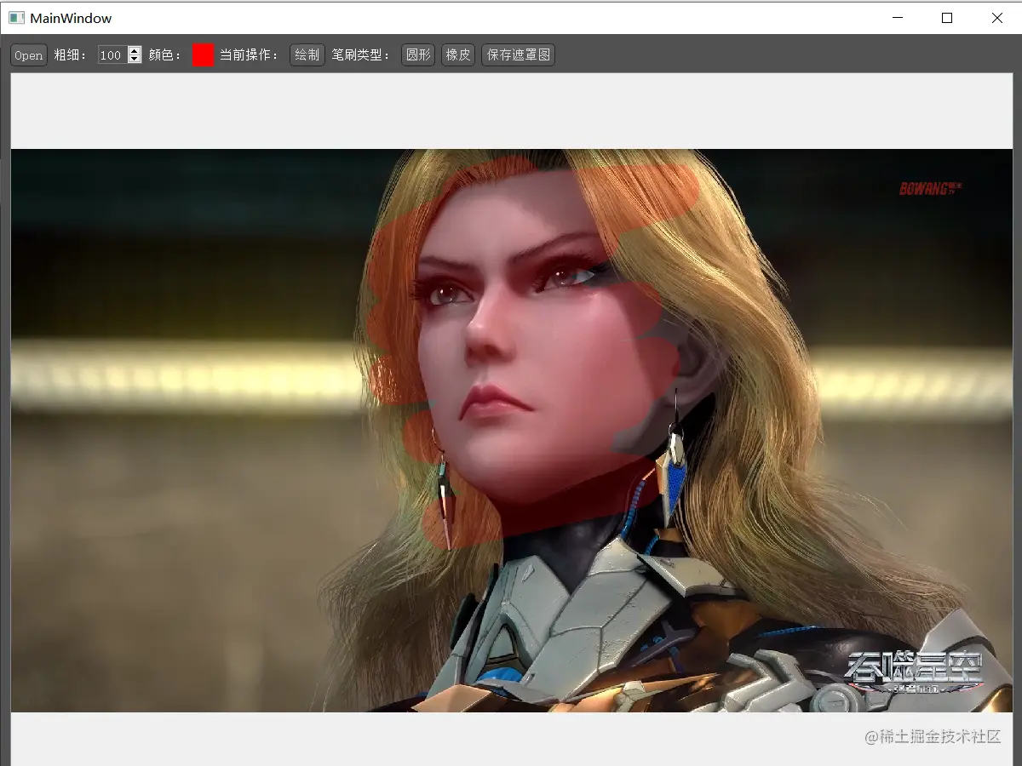1022x766 pixels.
Task: Click the 当前操作: label
Action: coord(250,55)
